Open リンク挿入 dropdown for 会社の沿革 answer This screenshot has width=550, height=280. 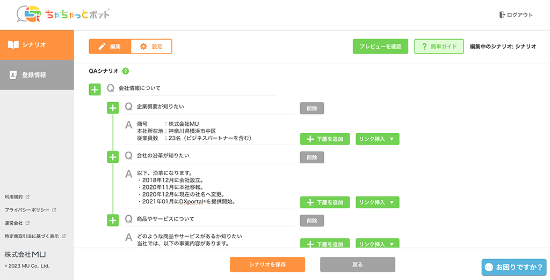377,202
